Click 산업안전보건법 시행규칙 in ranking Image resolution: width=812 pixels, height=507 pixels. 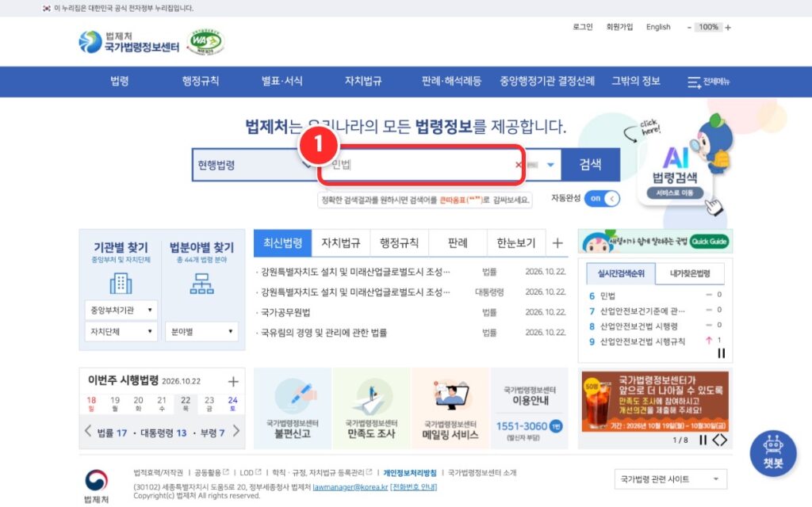[642, 341]
